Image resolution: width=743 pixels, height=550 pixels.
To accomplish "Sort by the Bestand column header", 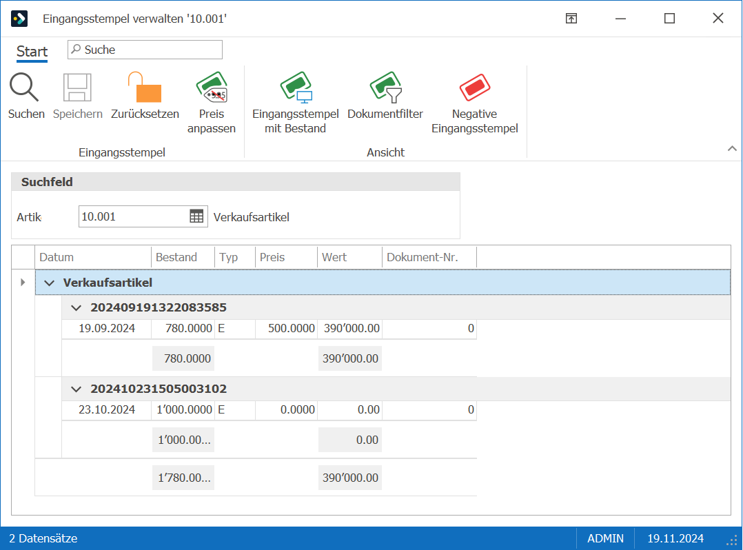I will [183, 257].
